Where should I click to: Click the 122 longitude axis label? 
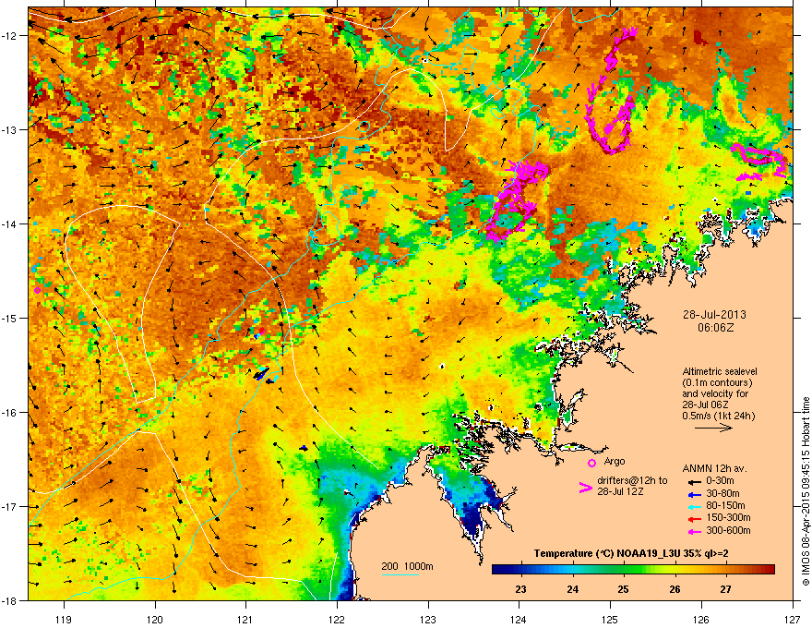337,619
